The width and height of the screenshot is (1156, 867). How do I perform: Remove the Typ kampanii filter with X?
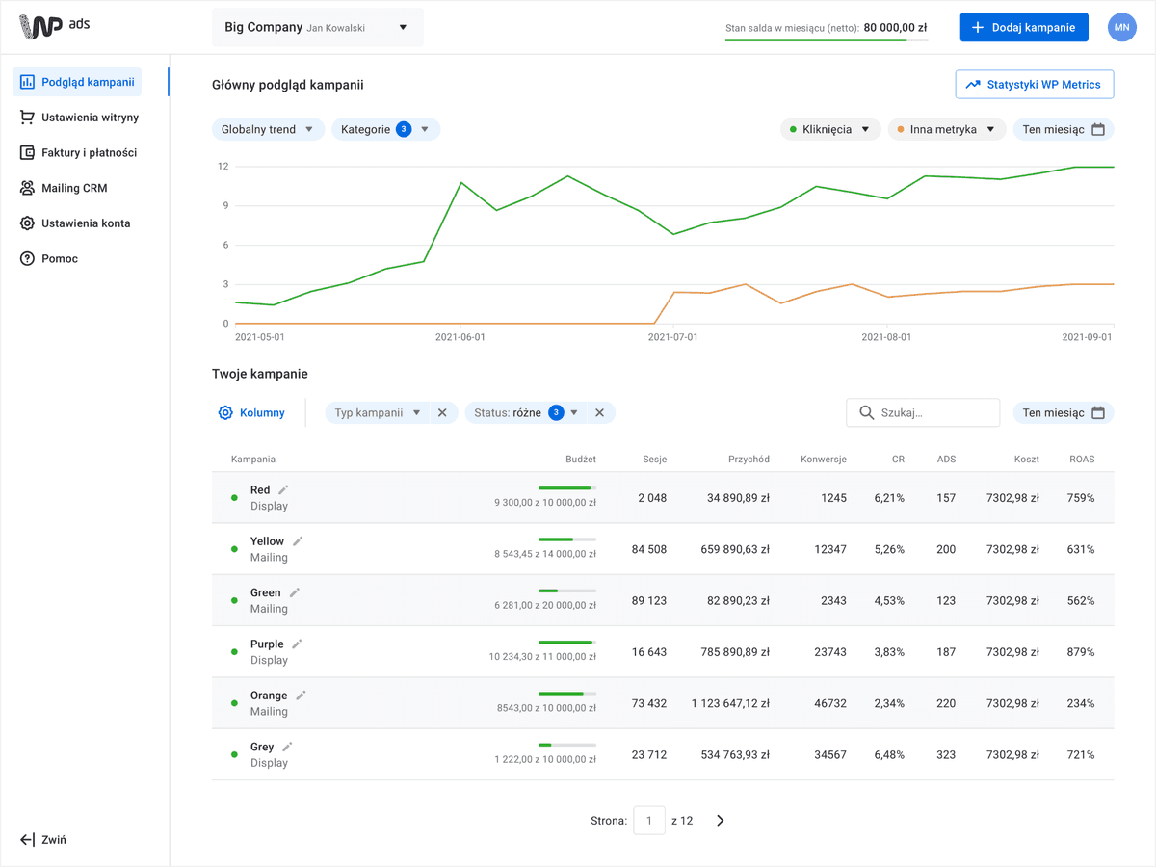(x=442, y=412)
